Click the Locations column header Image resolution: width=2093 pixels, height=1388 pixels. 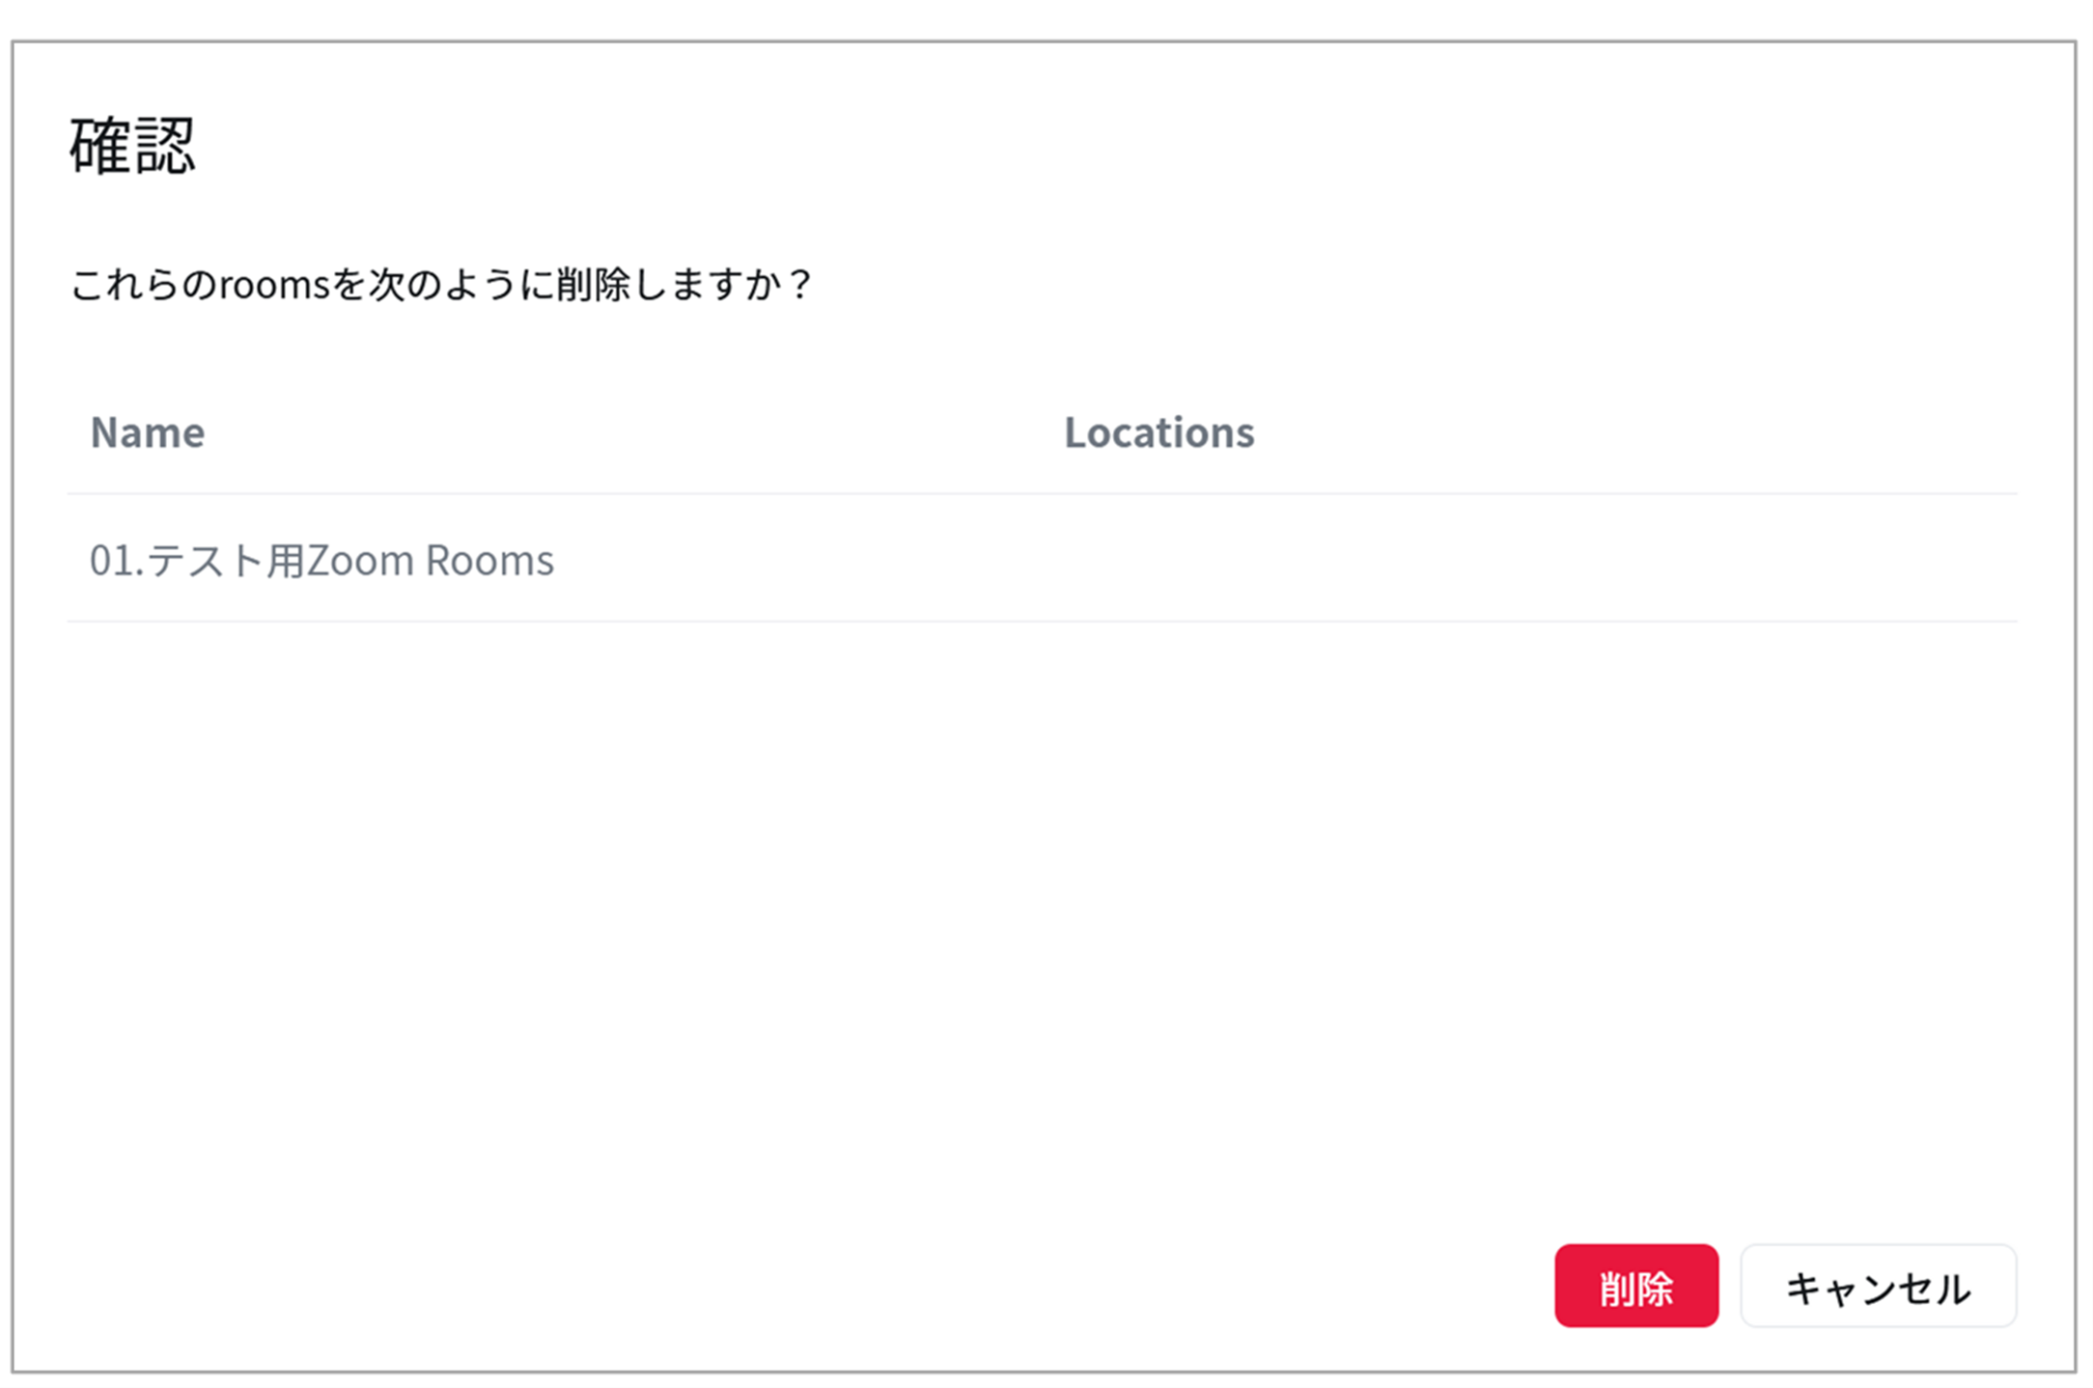1158,432
